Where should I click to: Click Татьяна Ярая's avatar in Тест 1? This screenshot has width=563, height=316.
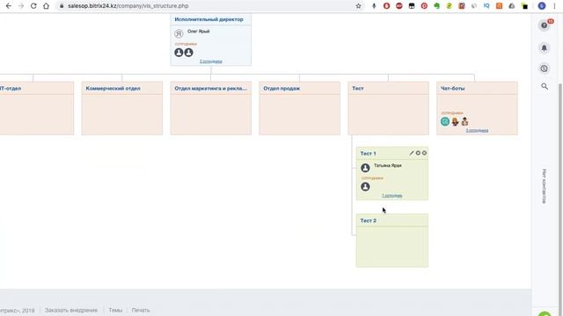click(365, 168)
